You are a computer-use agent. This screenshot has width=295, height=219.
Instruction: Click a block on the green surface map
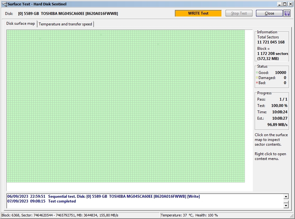coord(126,106)
